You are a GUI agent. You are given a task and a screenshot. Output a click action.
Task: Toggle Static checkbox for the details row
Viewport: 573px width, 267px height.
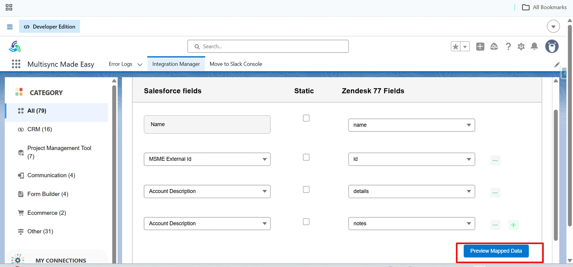tap(306, 189)
